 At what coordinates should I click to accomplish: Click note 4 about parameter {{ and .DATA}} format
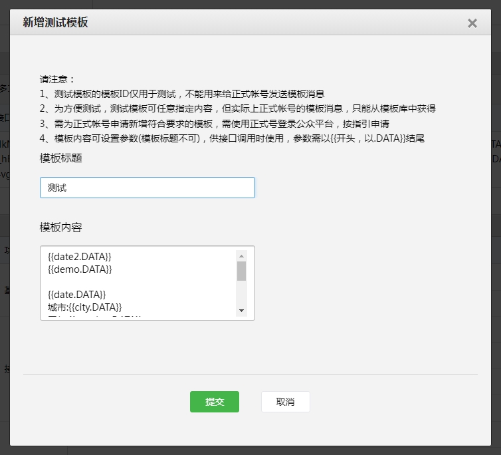[x=231, y=138]
